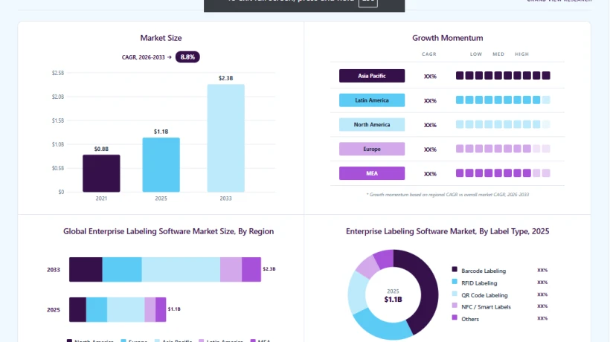
Task: Click the $2.5B y-axis label
Action: 58,73
